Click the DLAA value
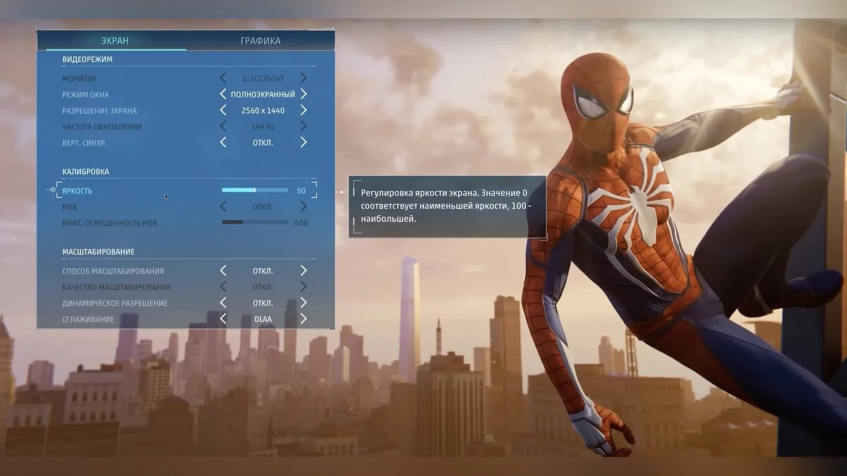Screen dimensions: 847x476 263,319
